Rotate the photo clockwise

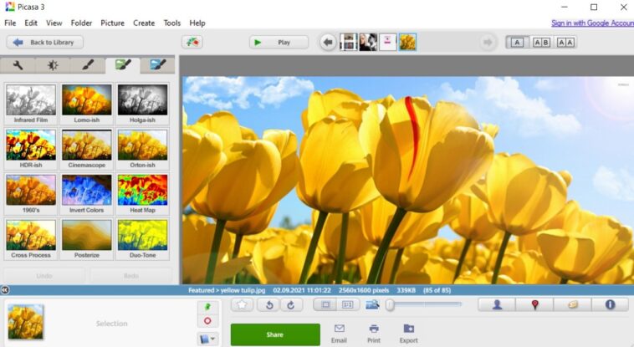[290, 305]
